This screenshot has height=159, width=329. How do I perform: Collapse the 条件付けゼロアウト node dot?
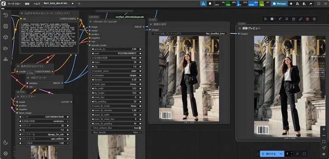coord(18,66)
